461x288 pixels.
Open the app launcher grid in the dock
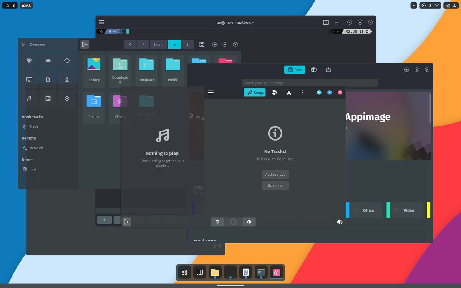pyautogui.click(x=184, y=272)
